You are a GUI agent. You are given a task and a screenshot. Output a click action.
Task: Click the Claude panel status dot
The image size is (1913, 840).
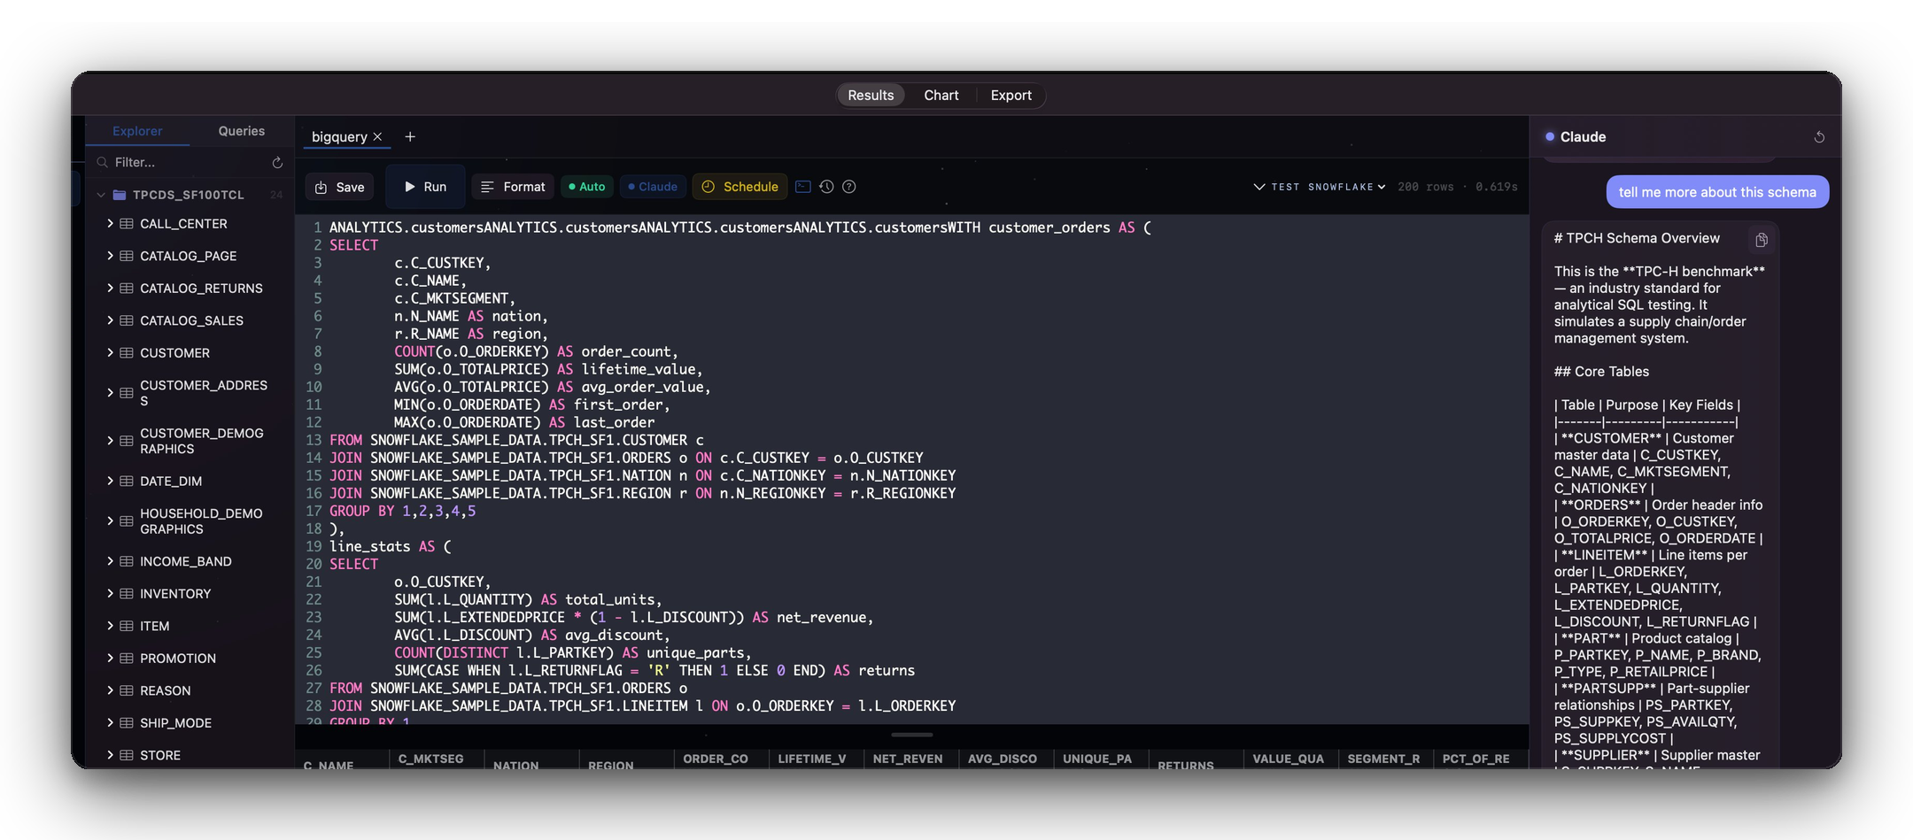(1550, 136)
